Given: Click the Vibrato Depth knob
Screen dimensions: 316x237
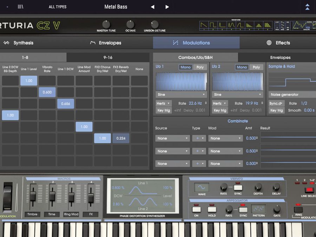Looking at the screenshot, I should tap(258, 187).
